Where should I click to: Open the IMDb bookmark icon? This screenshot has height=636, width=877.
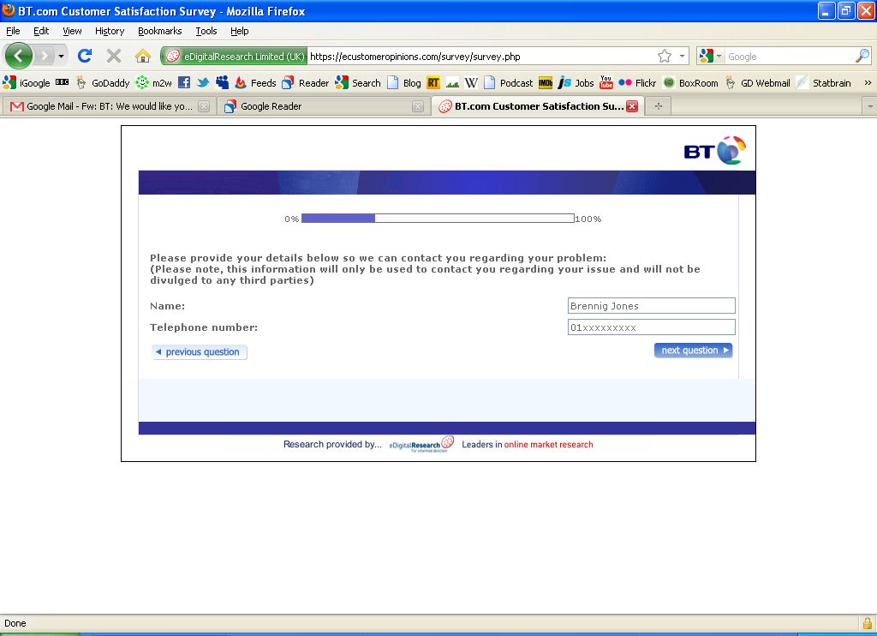tap(546, 83)
